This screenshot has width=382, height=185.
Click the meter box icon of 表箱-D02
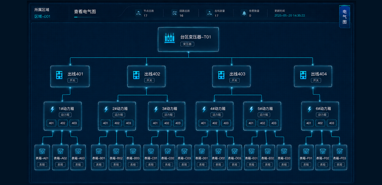[x=218, y=151]
